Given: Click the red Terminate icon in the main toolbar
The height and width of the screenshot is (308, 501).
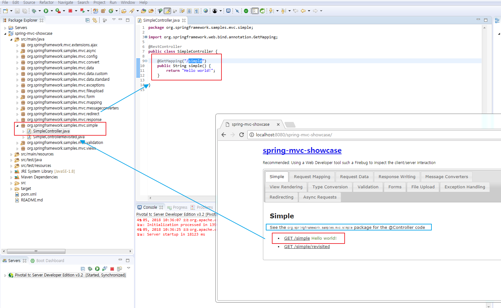Looking at the screenshot, I should click(x=70, y=11).
